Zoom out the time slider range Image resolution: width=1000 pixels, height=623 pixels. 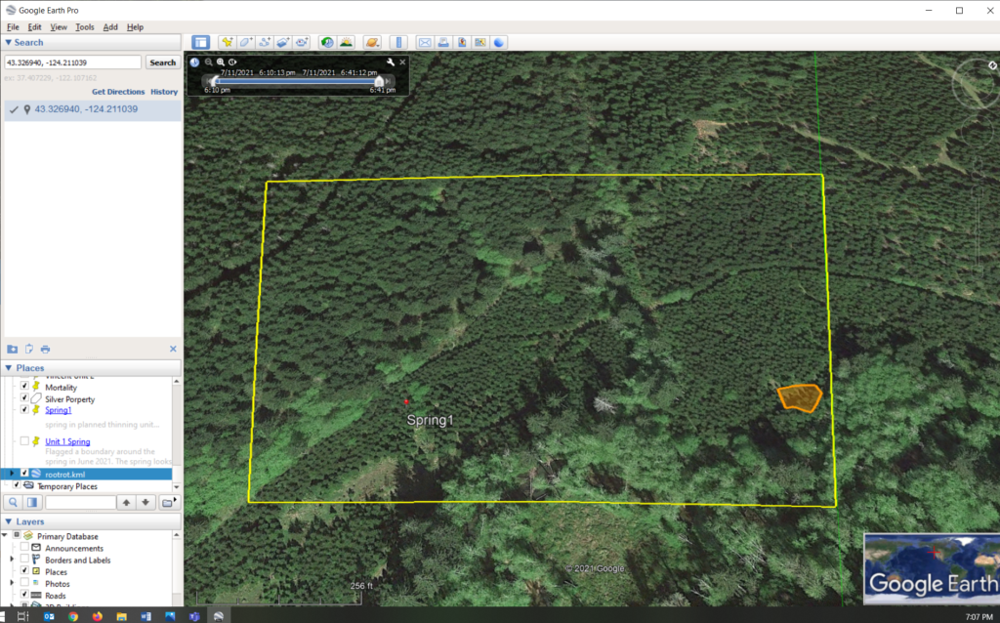point(209,62)
